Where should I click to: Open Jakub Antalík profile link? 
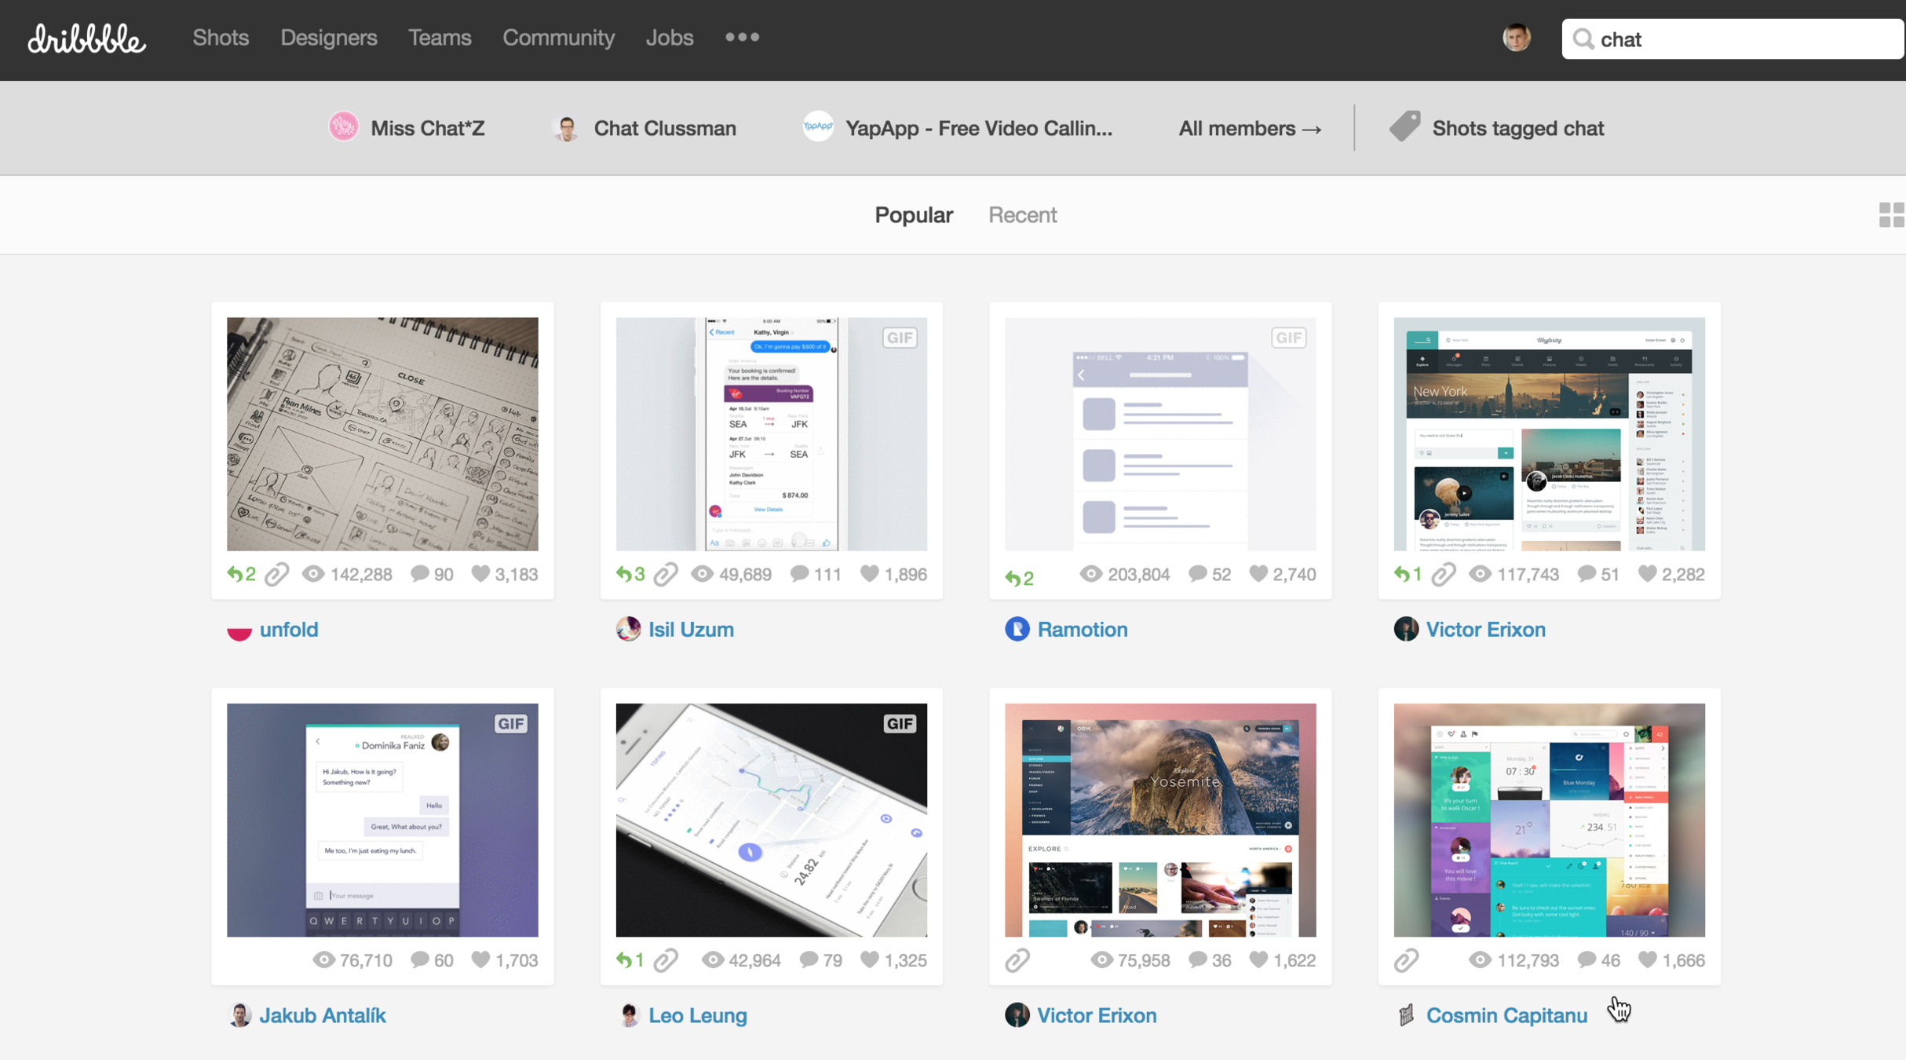(322, 1015)
